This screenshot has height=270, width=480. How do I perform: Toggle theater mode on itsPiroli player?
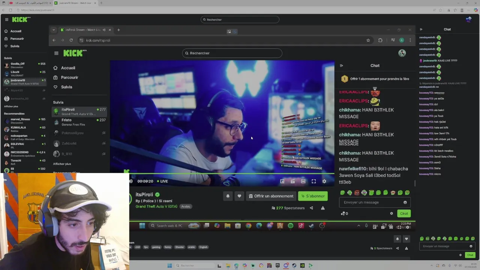(x=303, y=181)
